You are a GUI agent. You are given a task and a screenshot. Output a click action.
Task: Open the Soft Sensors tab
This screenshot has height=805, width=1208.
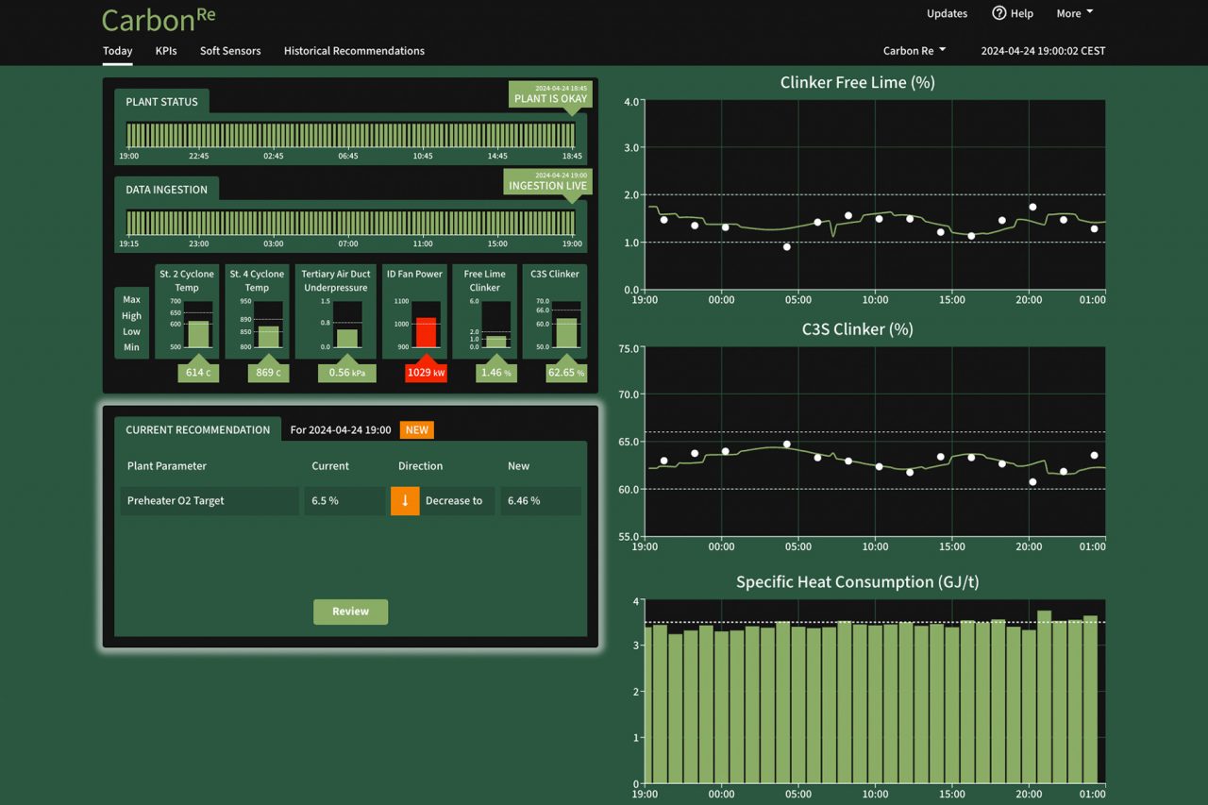230,51
